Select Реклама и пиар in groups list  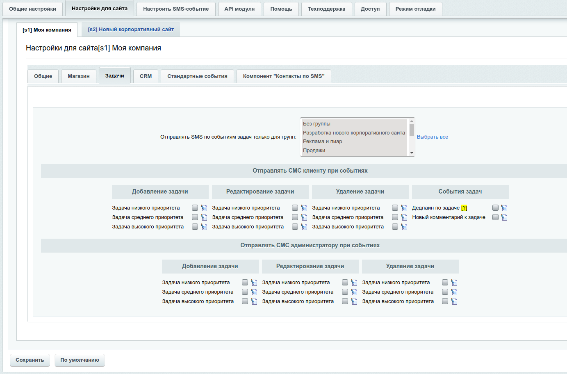(x=322, y=141)
